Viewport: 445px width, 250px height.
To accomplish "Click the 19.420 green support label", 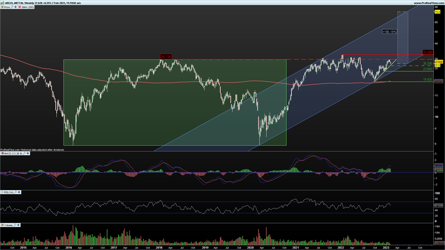I will click(427, 79).
